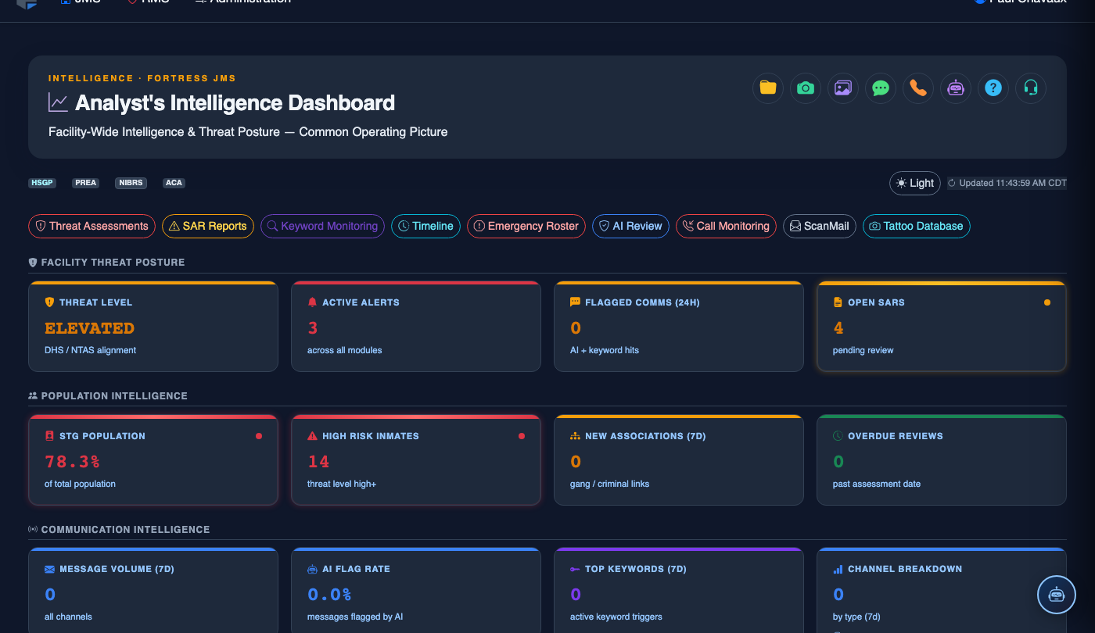The height and width of the screenshot is (633, 1095).
Task: Open Threat Assessments
Action: (x=92, y=226)
